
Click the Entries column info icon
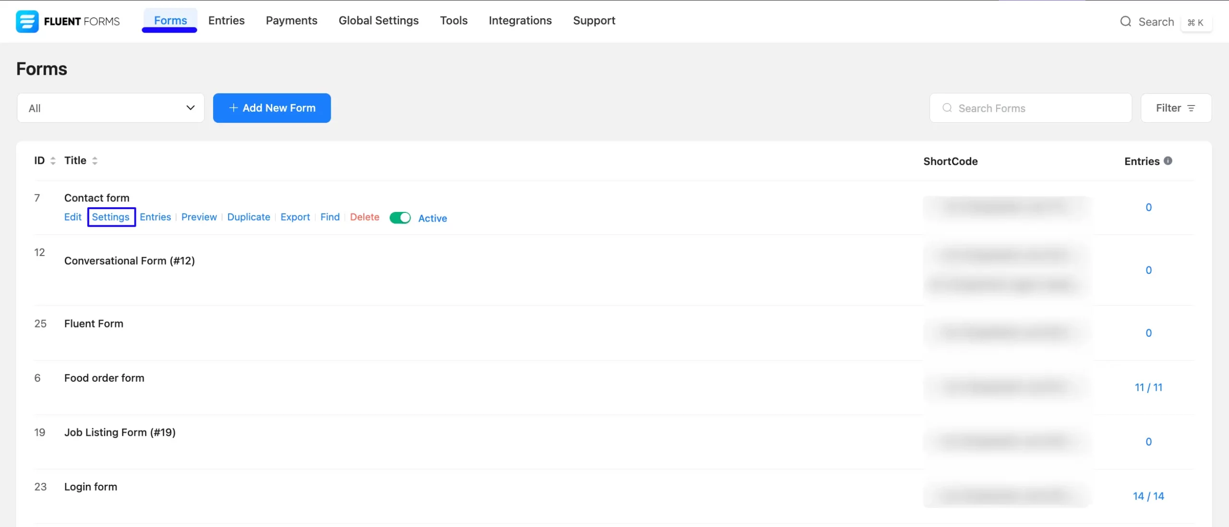pos(1168,161)
